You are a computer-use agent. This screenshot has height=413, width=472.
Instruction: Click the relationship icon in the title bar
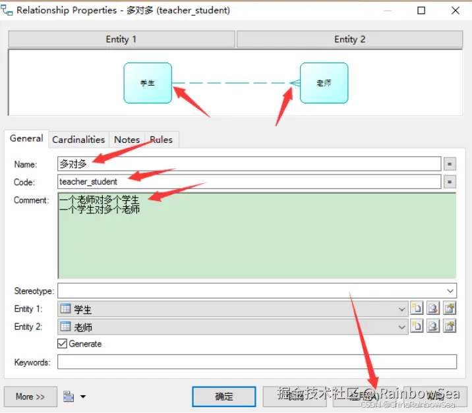pyautogui.click(x=7, y=11)
